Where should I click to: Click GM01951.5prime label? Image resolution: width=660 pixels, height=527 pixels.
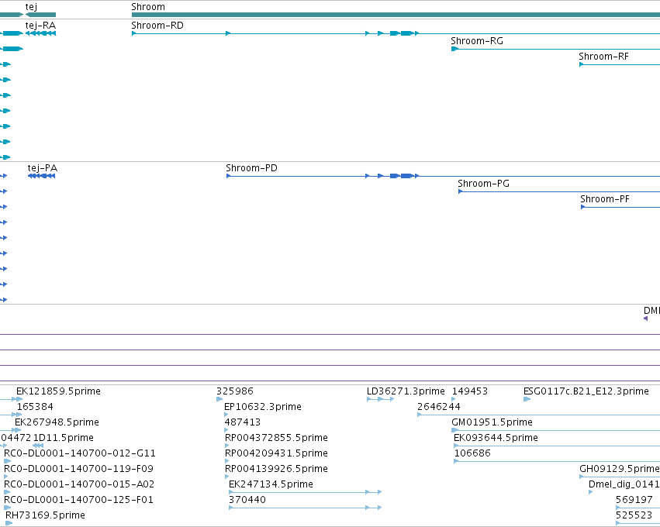click(492, 422)
